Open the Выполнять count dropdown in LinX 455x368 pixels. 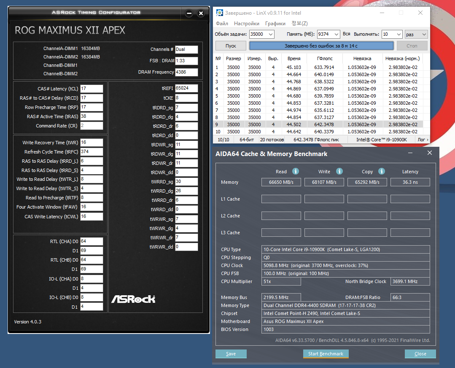click(399, 34)
